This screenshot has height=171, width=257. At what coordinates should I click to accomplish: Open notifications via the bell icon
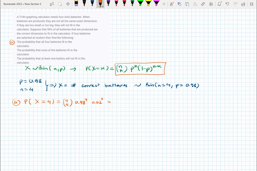tap(219, 4)
